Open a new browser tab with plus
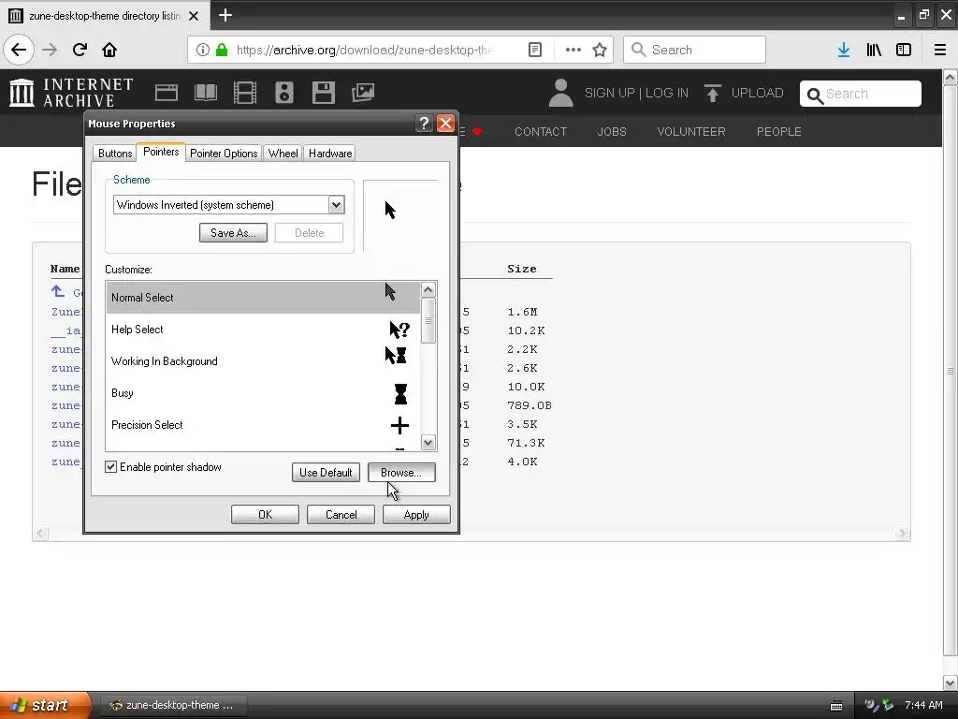This screenshot has width=958, height=719. tap(225, 15)
